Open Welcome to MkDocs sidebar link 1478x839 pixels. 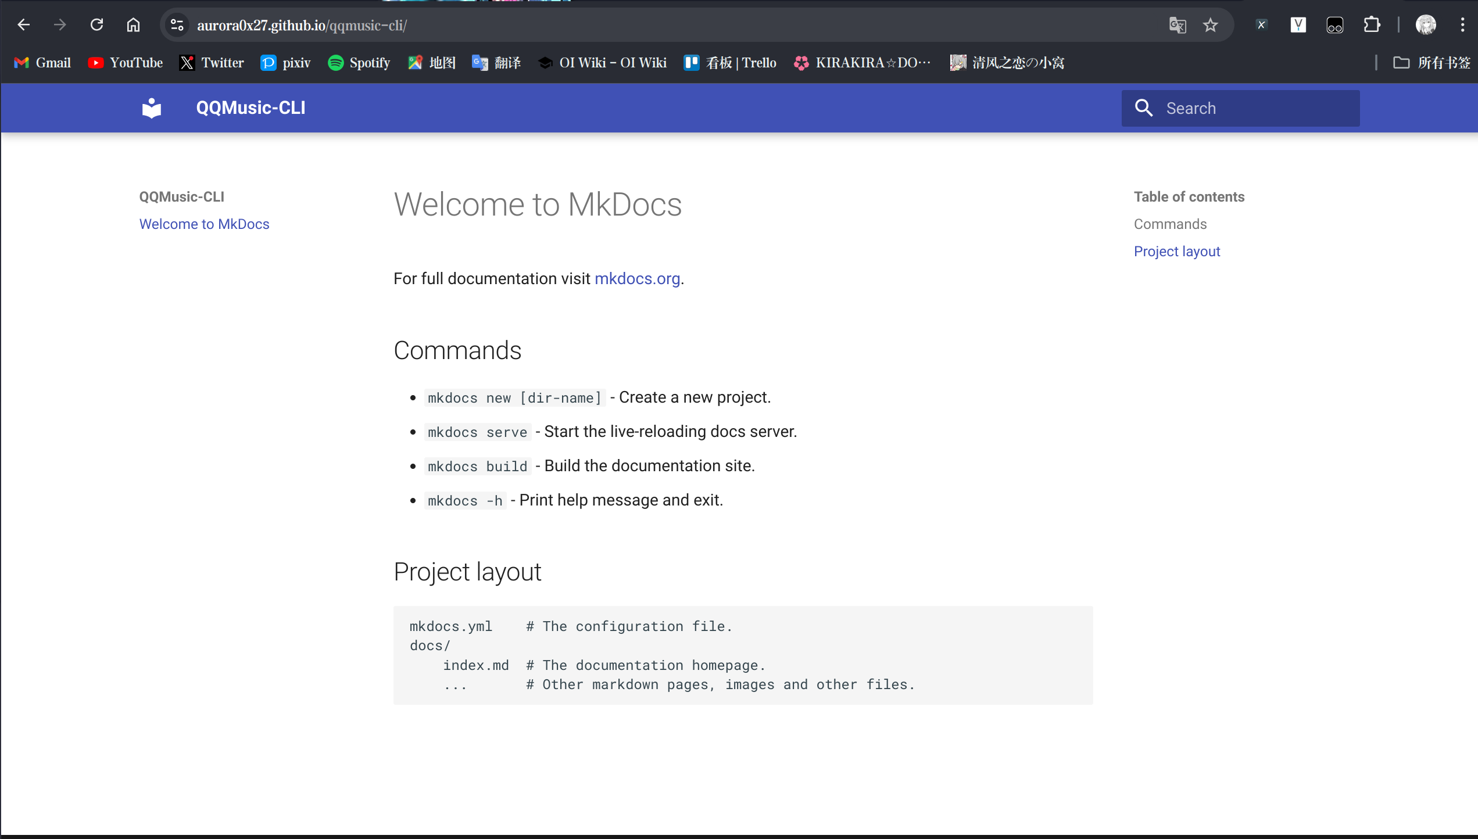click(x=204, y=224)
